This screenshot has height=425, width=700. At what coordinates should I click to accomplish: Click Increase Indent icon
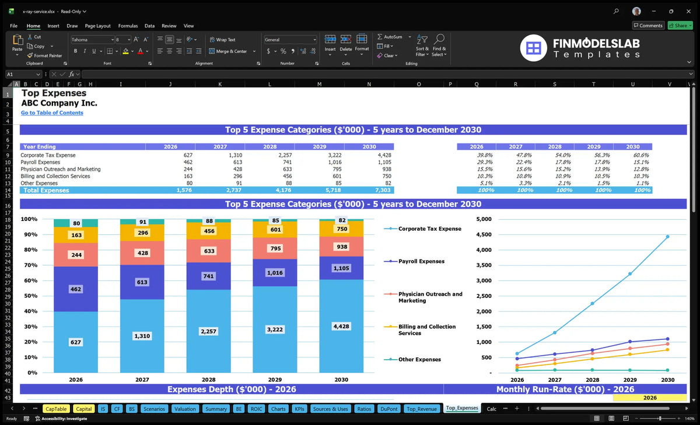point(198,51)
